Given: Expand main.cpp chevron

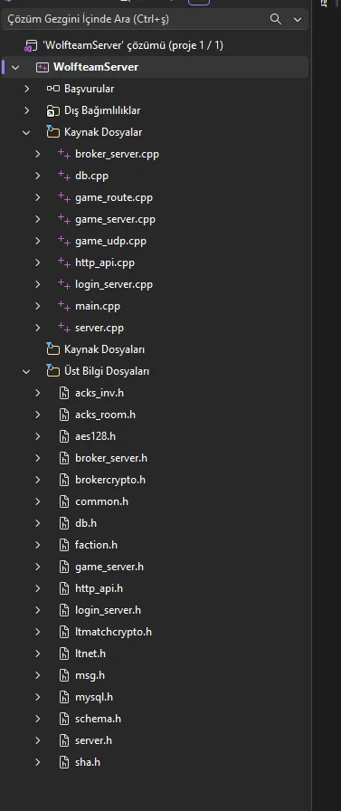Looking at the screenshot, I should (x=37, y=306).
